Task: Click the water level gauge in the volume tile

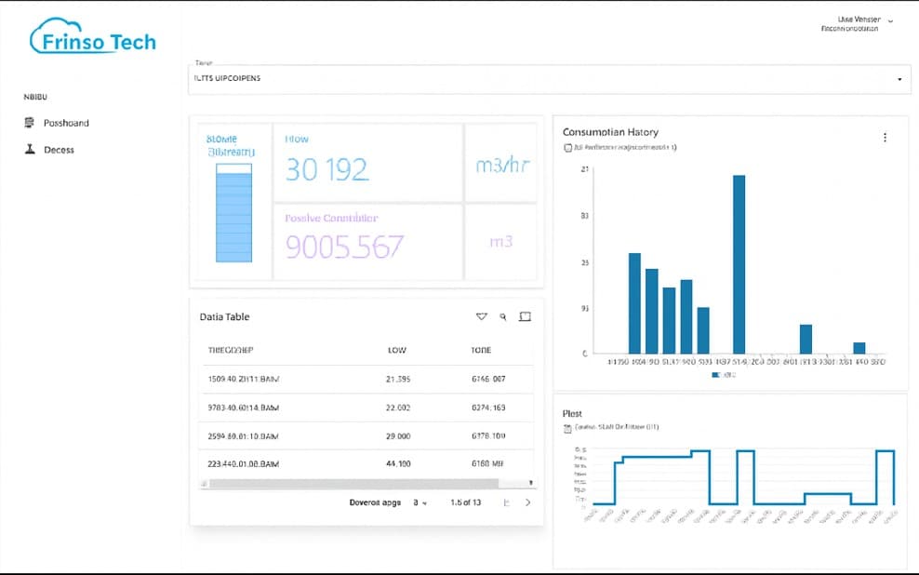Action: pos(233,214)
